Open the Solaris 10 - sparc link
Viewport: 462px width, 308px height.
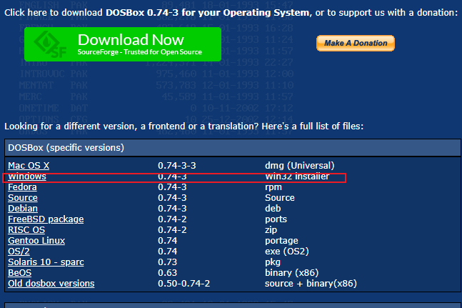(46, 262)
